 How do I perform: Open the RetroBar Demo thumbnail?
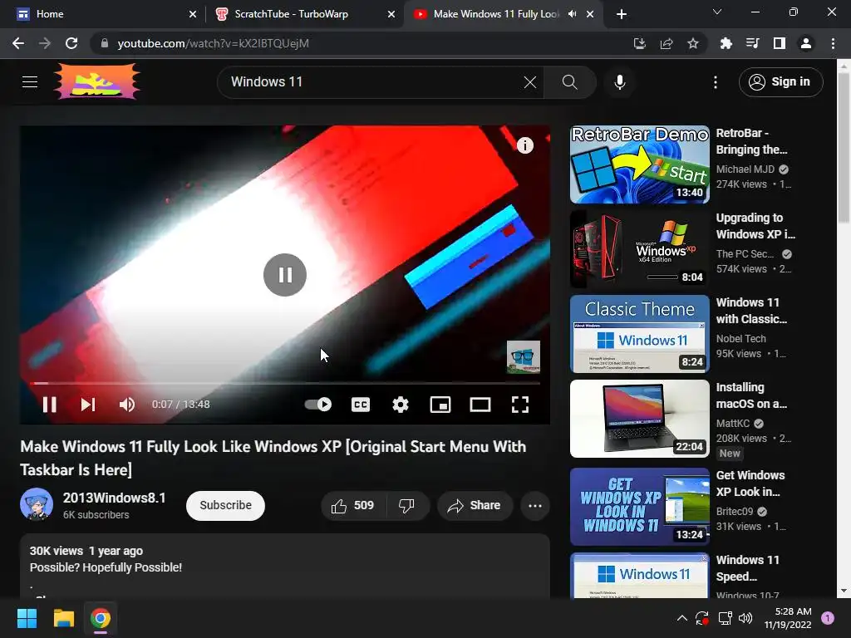[639, 164]
